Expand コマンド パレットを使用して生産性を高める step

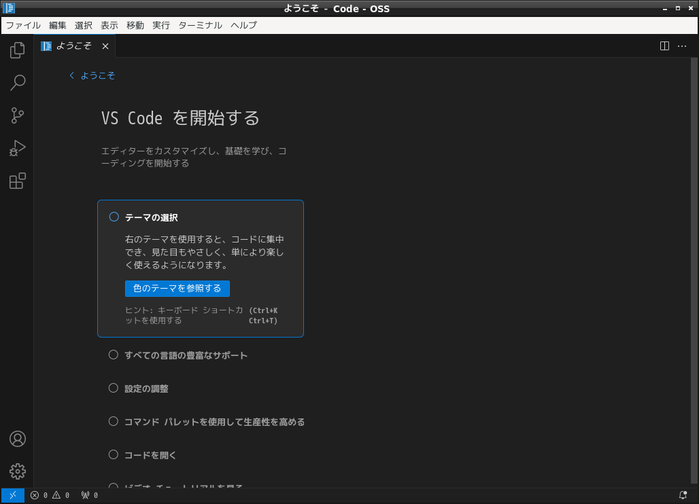(x=214, y=422)
